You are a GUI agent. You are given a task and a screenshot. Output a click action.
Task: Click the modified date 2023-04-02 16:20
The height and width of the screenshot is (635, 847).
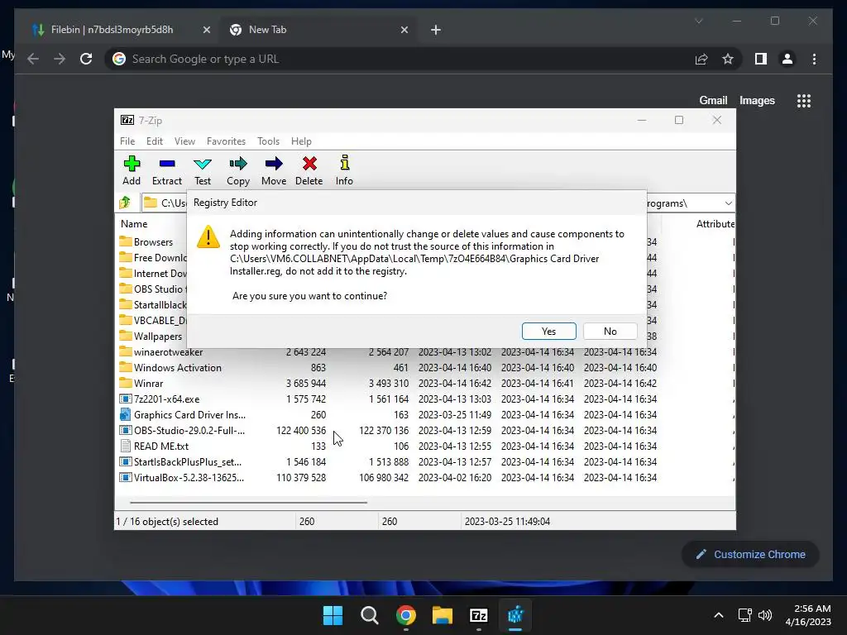(455, 477)
